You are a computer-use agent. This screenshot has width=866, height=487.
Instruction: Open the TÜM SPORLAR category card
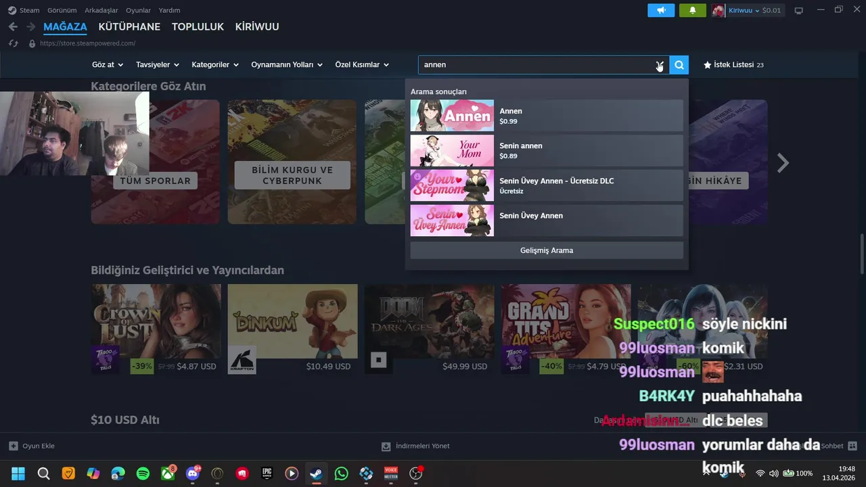coord(155,162)
